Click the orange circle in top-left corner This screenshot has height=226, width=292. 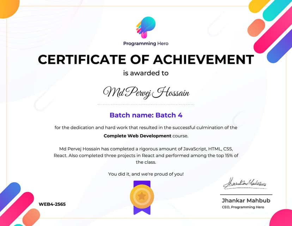pos(8,7)
